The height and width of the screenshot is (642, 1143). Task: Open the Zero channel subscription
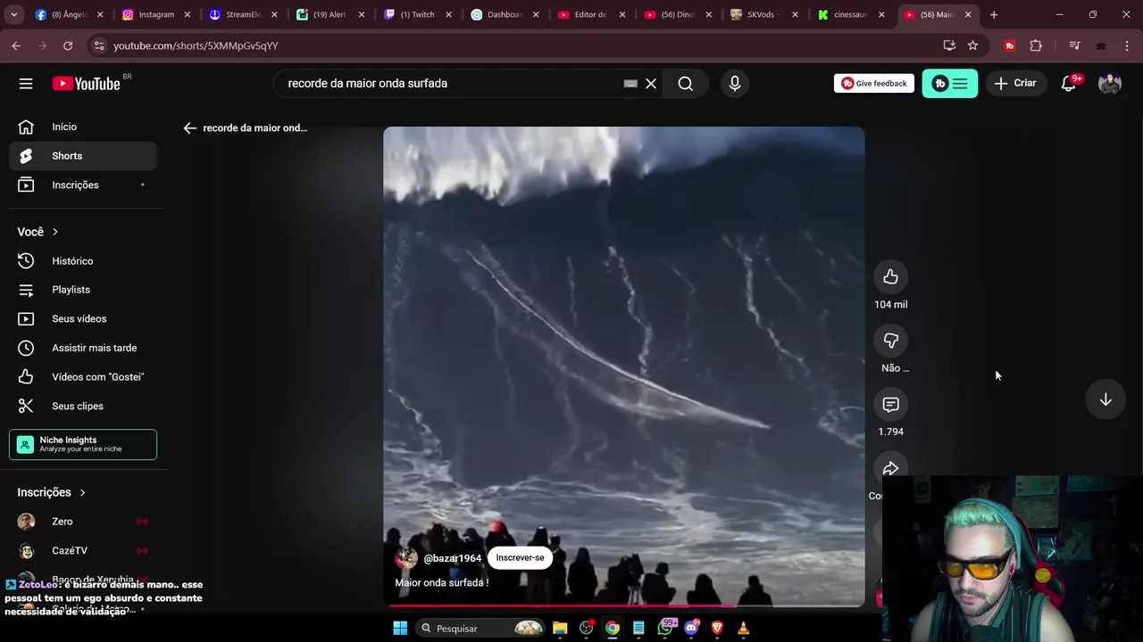coord(83,522)
